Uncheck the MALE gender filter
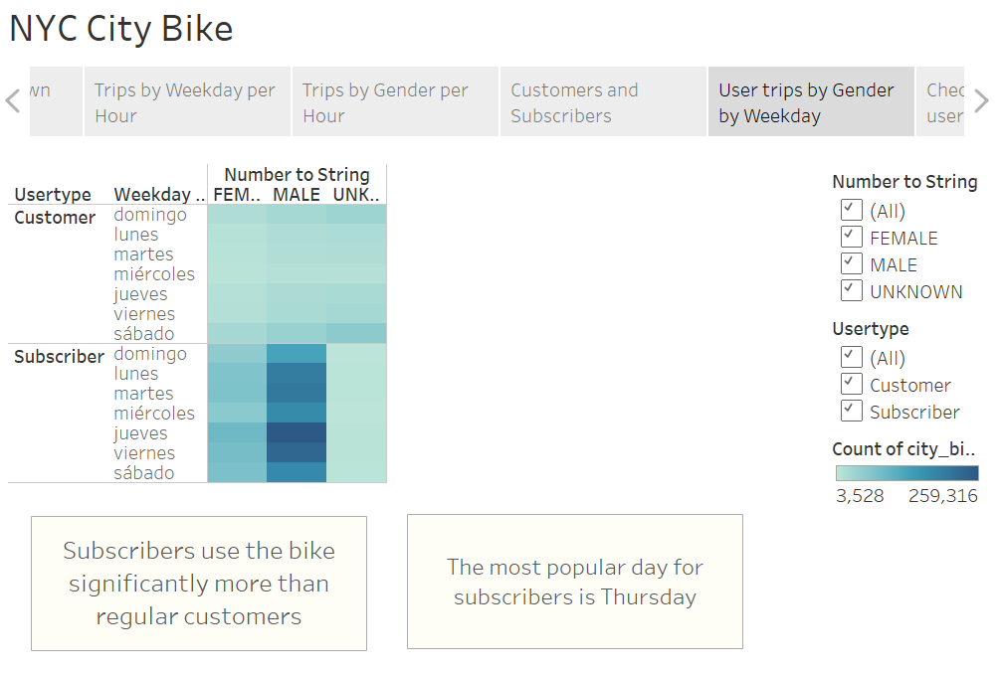 click(851, 263)
